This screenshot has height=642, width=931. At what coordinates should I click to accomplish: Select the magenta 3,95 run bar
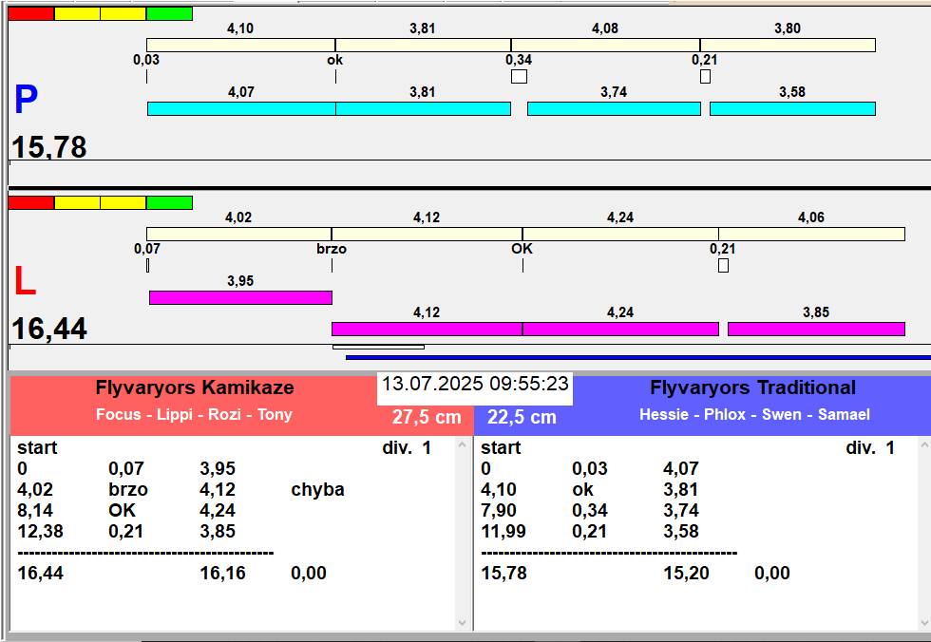pyautogui.click(x=240, y=297)
